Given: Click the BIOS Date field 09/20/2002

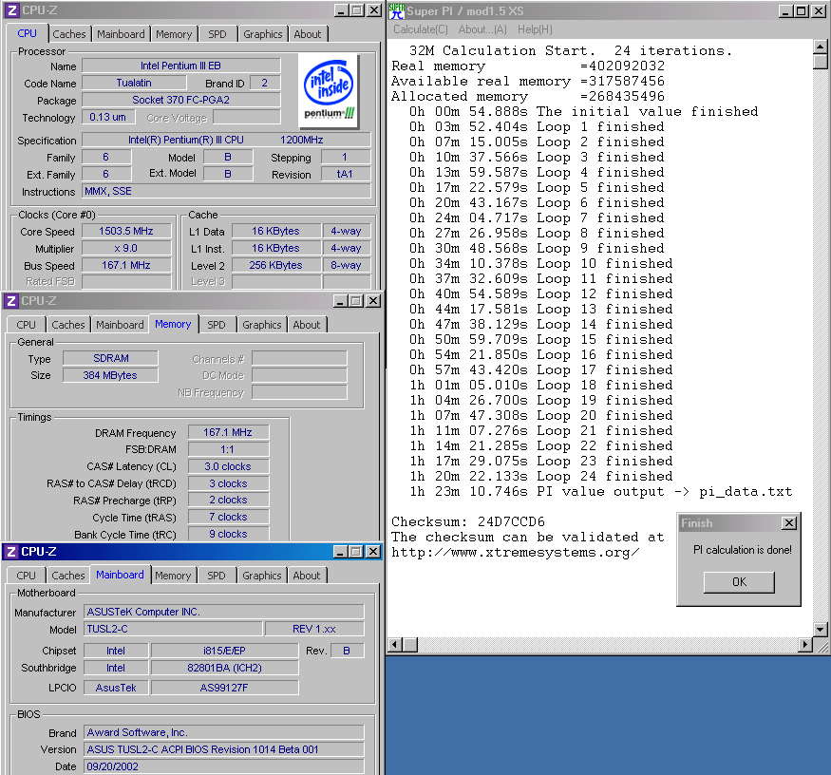Looking at the screenshot, I should coord(223,766).
